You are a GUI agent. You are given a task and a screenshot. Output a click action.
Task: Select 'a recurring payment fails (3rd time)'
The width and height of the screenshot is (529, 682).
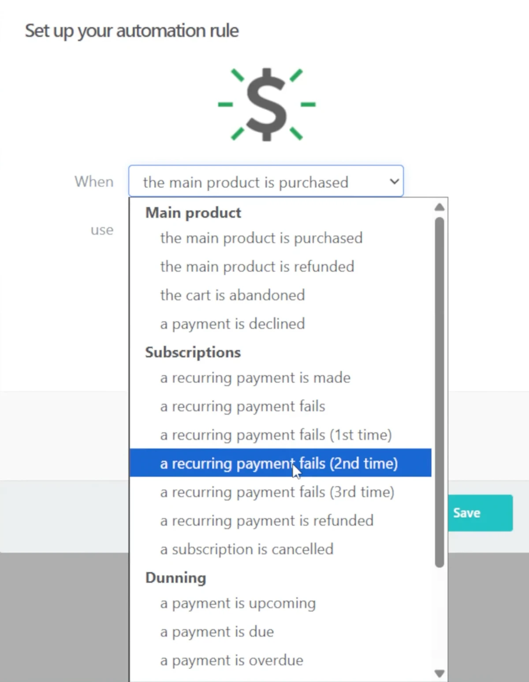point(277,492)
